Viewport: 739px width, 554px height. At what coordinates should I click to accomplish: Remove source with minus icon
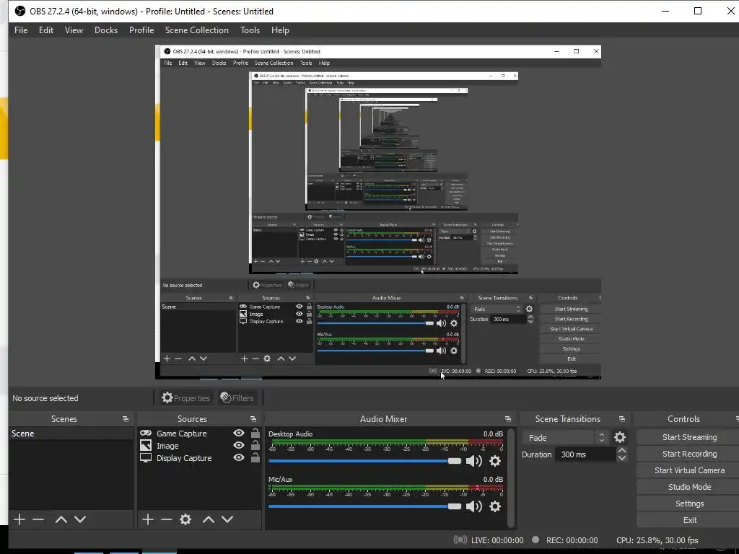[167, 519]
